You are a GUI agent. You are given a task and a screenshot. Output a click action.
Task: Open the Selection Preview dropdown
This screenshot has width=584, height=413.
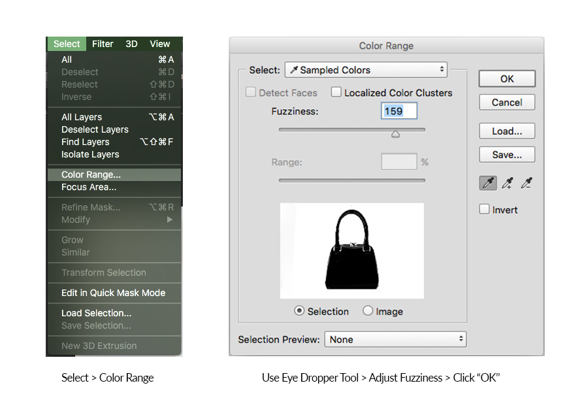click(x=396, y=339)
